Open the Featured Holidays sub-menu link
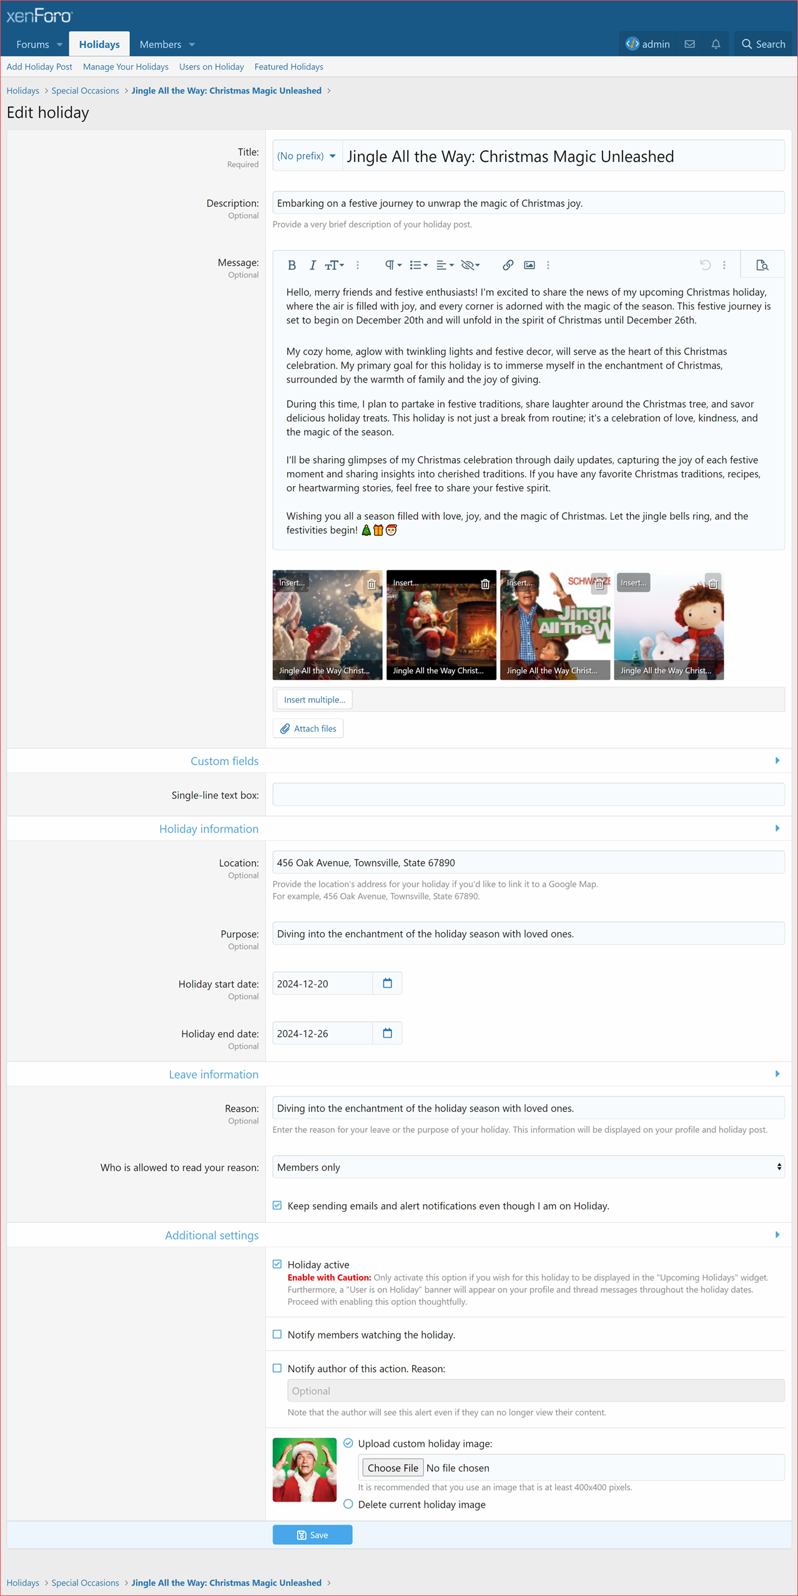Screen dimensions: 798x1596 pos(288,67)
